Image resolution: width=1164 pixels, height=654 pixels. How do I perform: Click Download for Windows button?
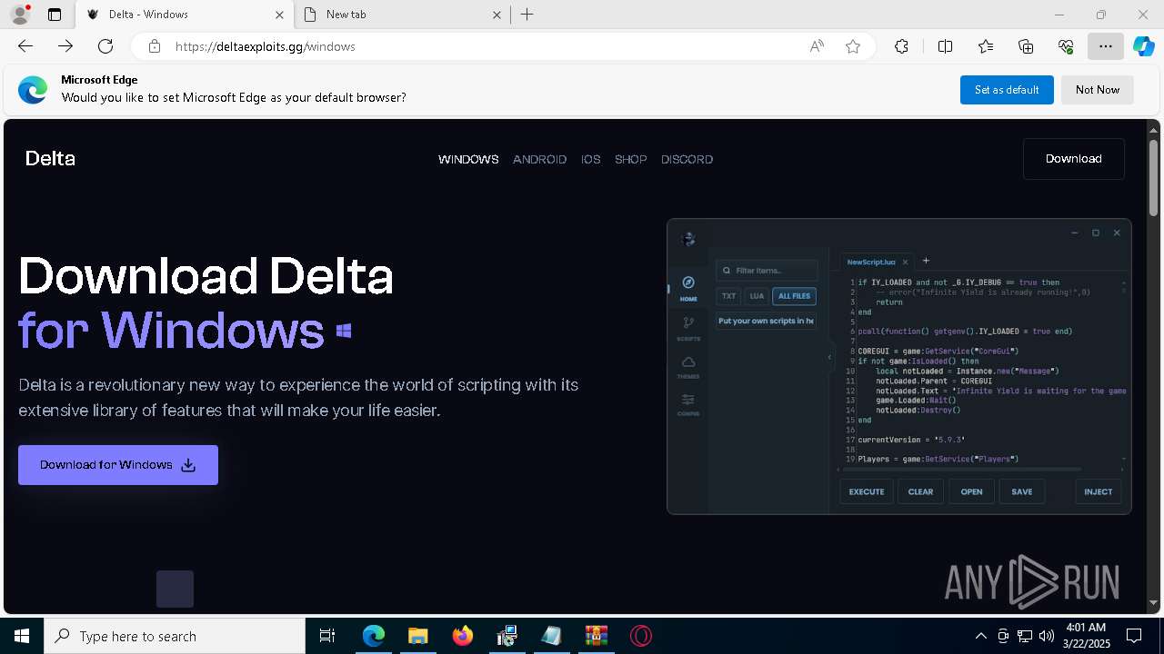coord(118,465)
